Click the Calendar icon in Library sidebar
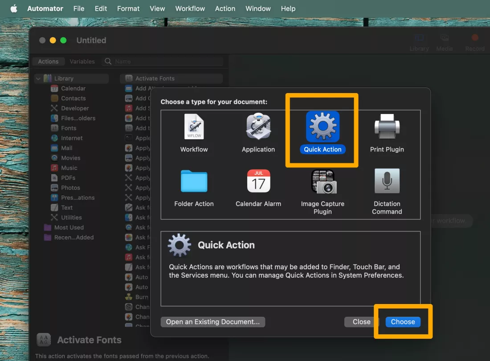The image size is (490, 361). click(54, 89)
